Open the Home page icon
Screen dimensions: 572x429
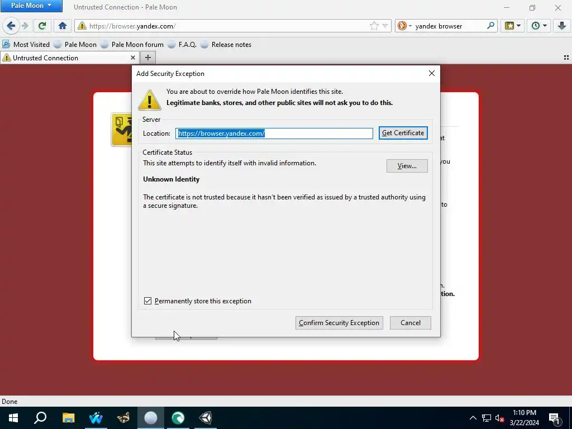[x=63, y=26]
